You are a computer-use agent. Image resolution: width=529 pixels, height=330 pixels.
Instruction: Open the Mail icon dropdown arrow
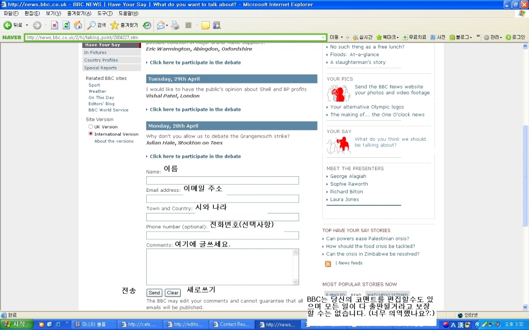167,25
